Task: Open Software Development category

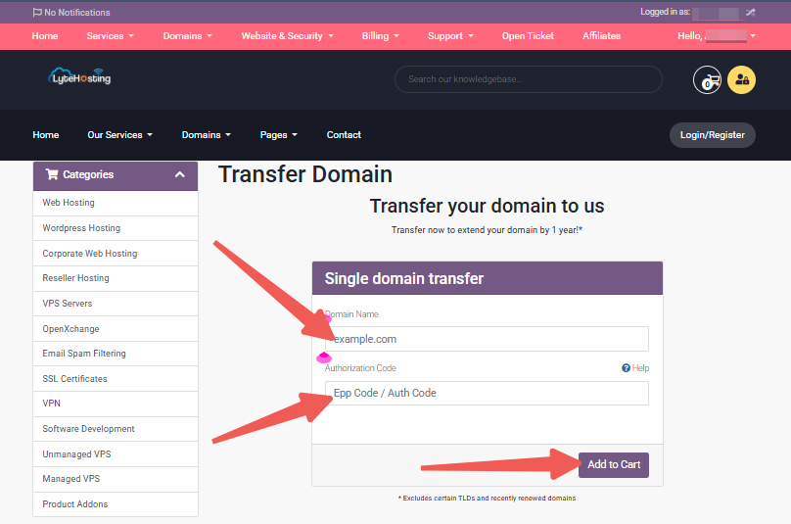Action: coord(116,429)
